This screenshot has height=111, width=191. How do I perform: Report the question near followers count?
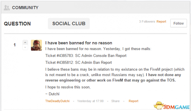point(161,21)
